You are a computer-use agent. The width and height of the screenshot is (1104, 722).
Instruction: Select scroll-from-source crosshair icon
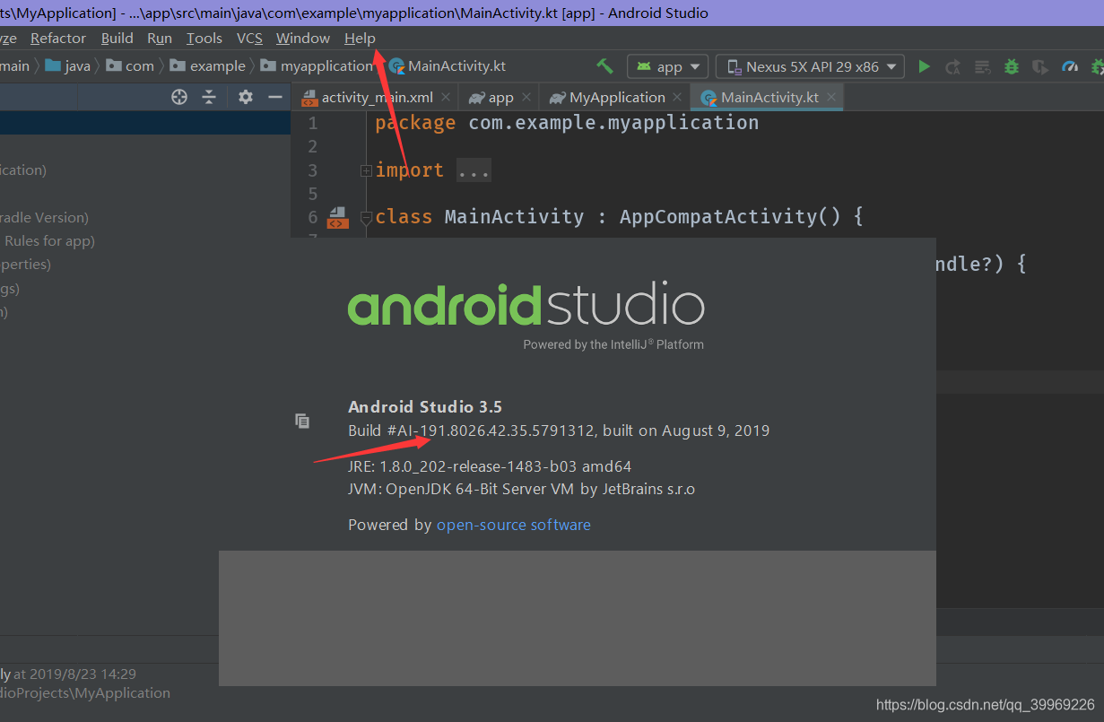(x=178, y=97)
